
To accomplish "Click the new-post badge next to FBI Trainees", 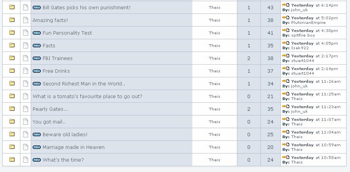I will pyautogui.click(x=37, y=58).
